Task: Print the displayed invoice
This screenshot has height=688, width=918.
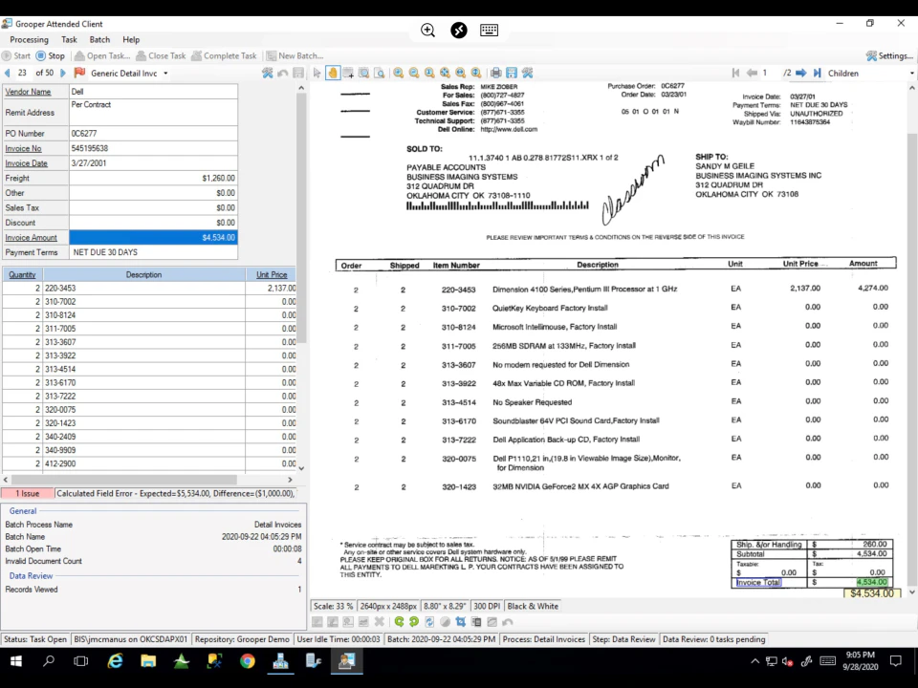Action: [495, 73]
